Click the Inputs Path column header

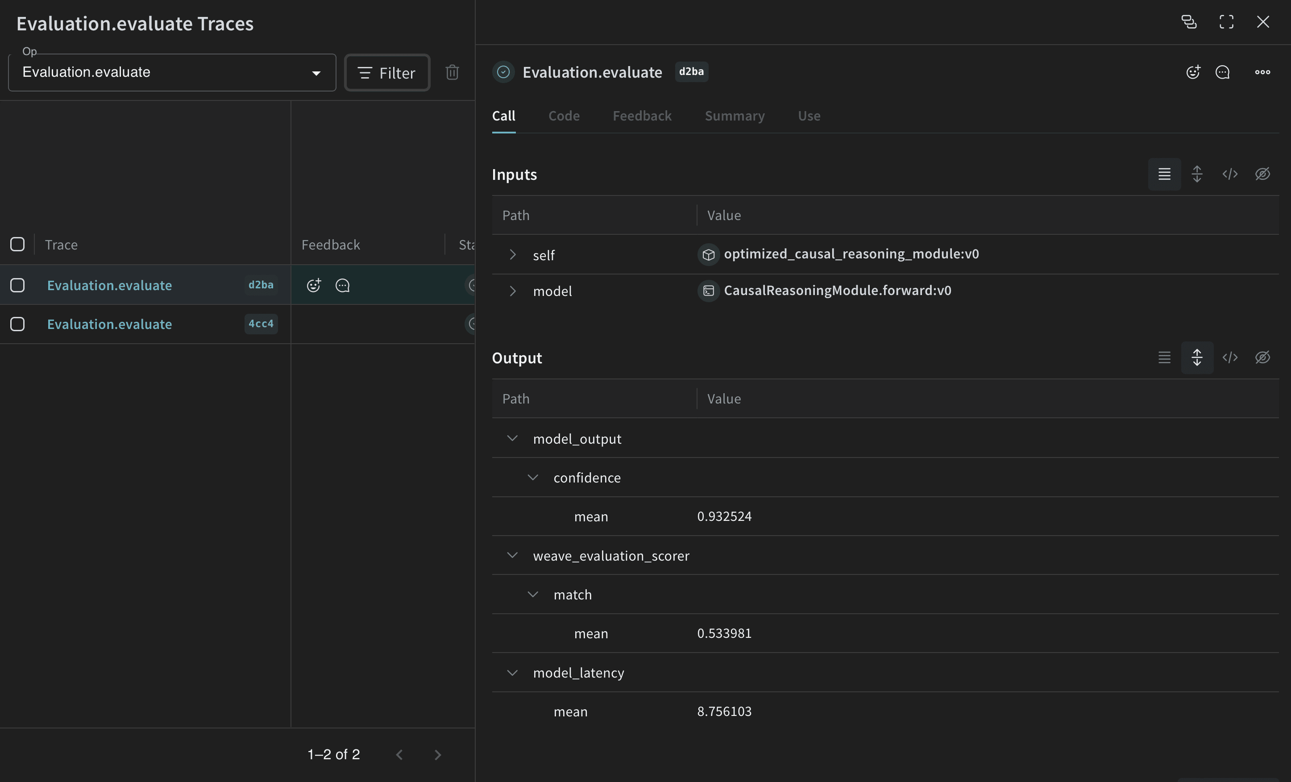click(x=515, y=216)
